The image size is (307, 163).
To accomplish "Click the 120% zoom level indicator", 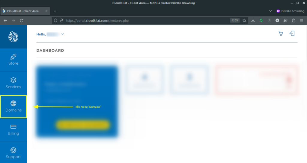I will click(x=235, y=21).
